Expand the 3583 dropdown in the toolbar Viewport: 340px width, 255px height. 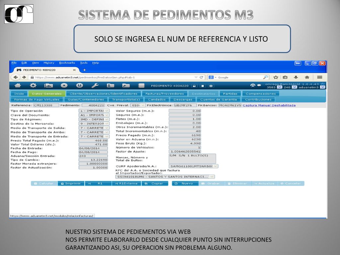point(280,87)
